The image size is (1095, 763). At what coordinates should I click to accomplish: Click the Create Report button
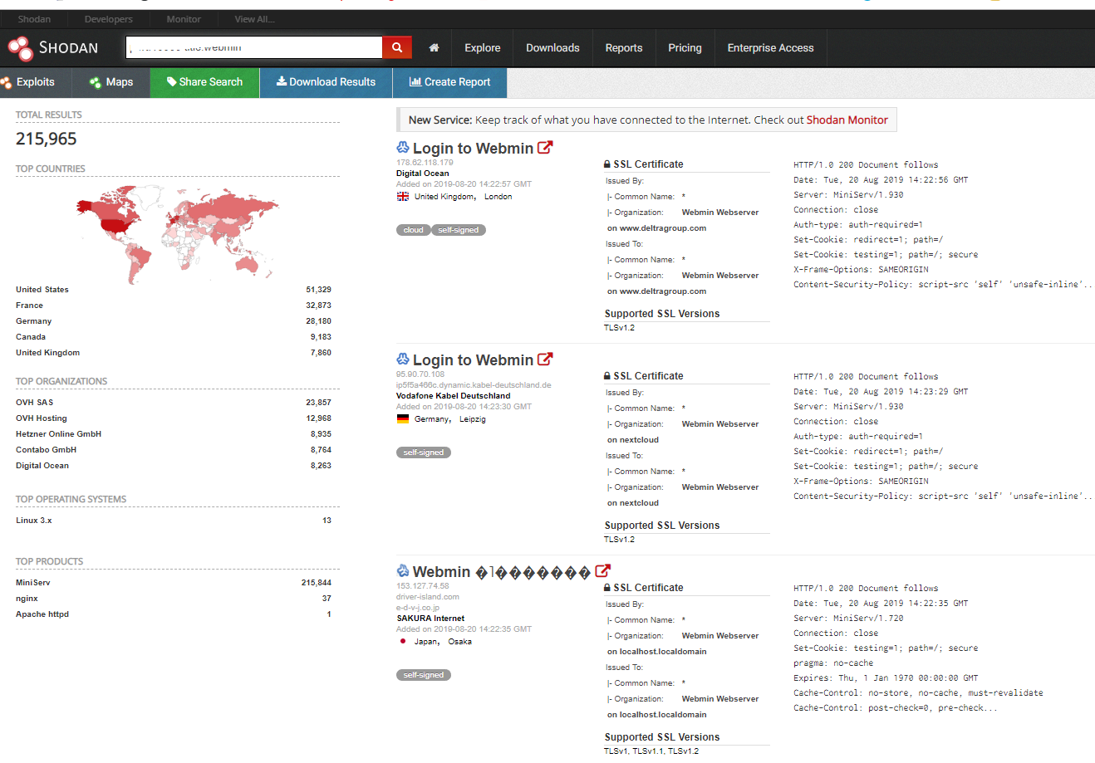click(x=449, y=82)
